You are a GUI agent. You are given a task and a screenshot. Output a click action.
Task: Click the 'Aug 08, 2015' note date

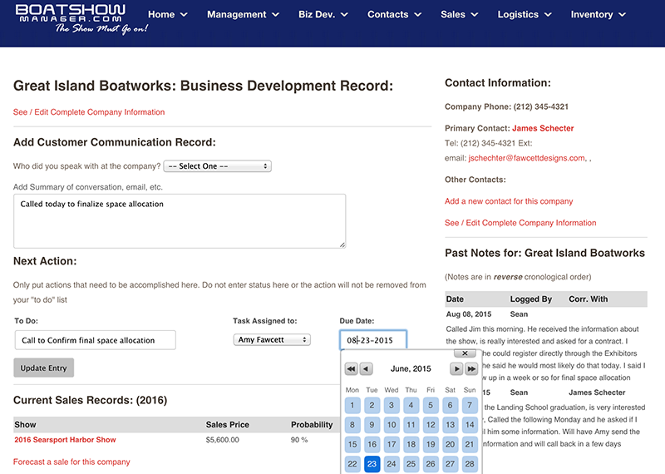tap(469, 314)
